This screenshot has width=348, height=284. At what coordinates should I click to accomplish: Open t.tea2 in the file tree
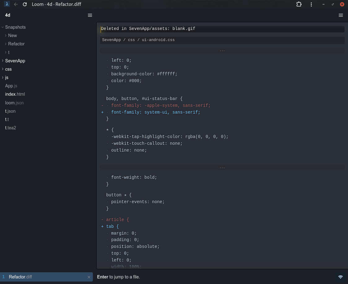pos(11,128)
